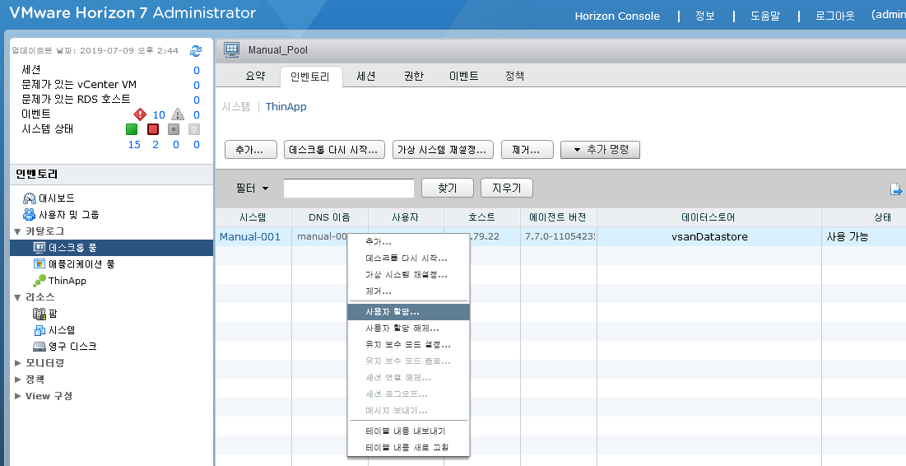Click the vsanDatastore table cell
Image resolution: width=906 pixels, height=466 pixels.
tap(709, 236)
